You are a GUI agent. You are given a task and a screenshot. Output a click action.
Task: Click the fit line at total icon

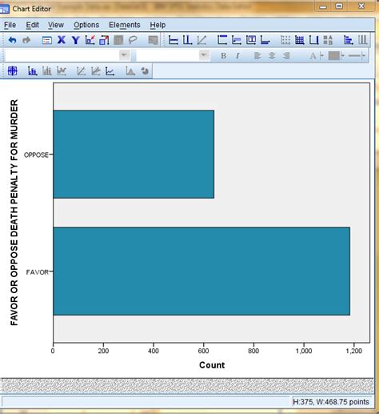[82, 71]
